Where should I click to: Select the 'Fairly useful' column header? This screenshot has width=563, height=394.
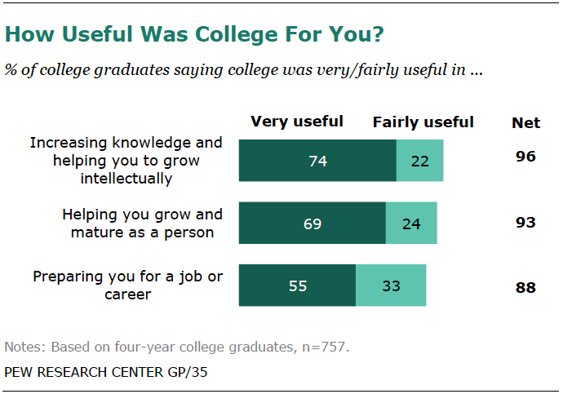423,122
